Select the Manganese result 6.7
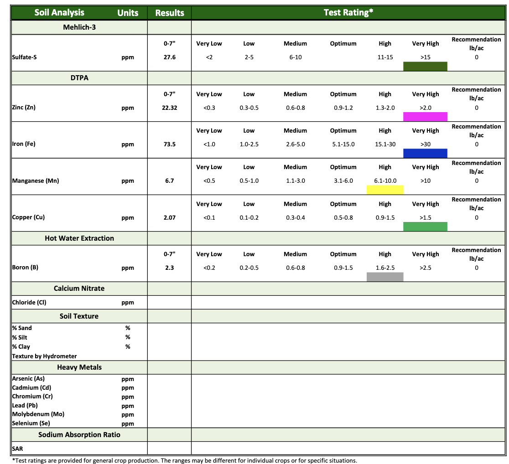The width and height of the screenshot is (509, 464). pos(170,181)
